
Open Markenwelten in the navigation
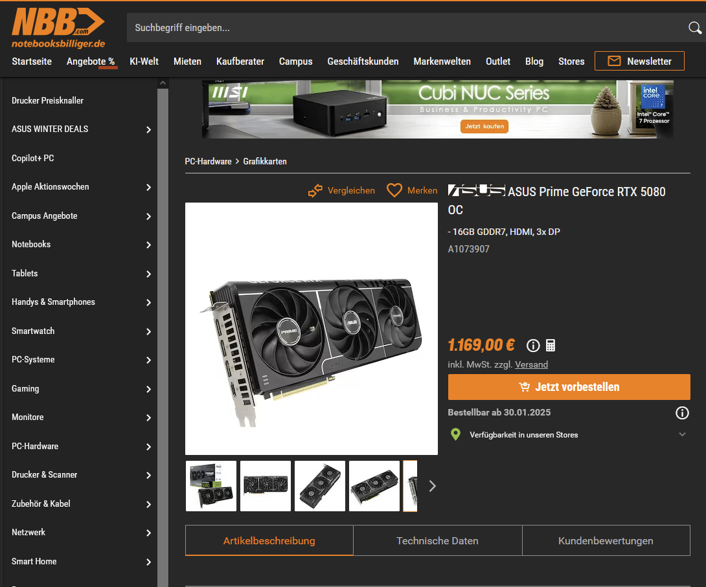coord(442,61)
